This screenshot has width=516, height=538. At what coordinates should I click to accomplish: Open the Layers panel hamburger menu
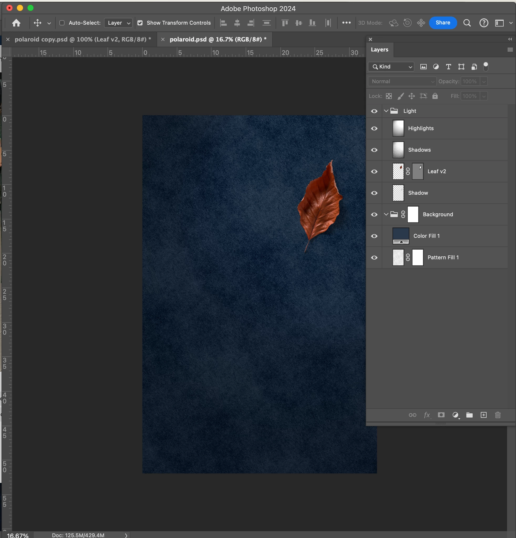coord(510,50)
